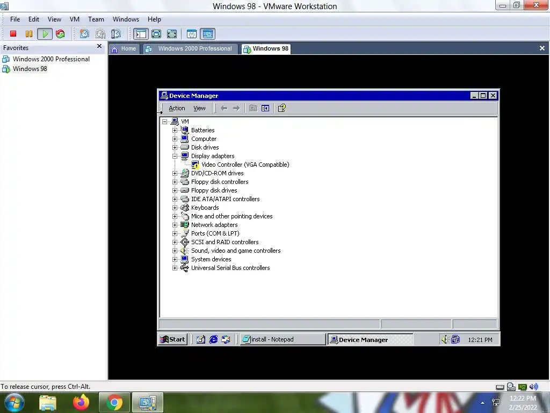
Task: Click the guest volume speaker tray icon
Action: click(444, 339)
